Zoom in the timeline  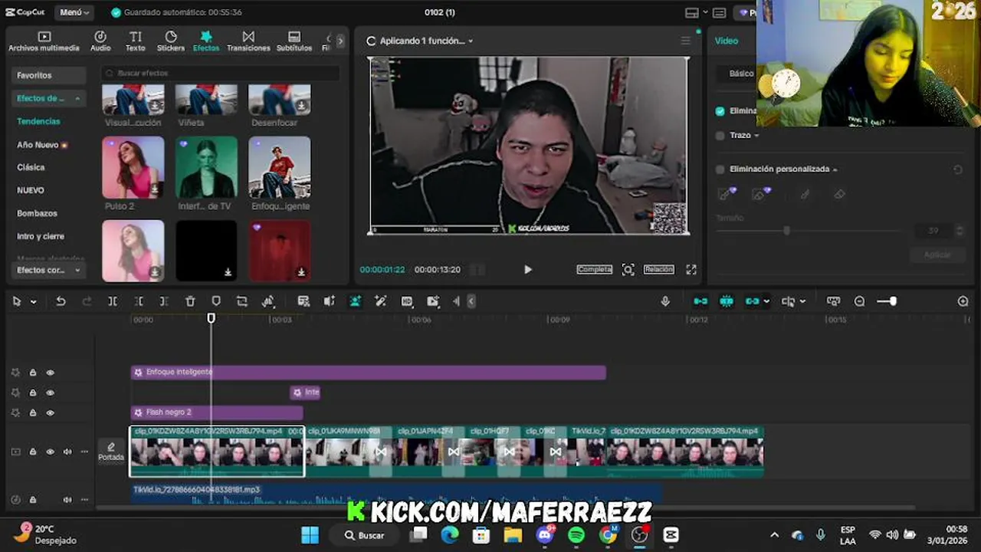pos(963,301)
